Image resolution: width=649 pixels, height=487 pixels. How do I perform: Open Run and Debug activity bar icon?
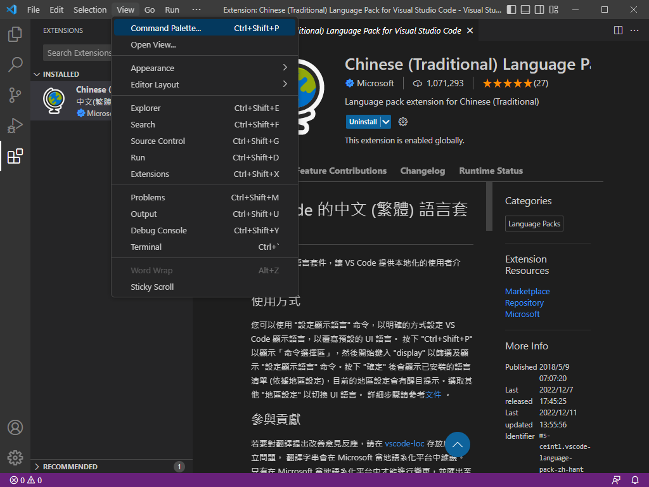pos(15,126)
